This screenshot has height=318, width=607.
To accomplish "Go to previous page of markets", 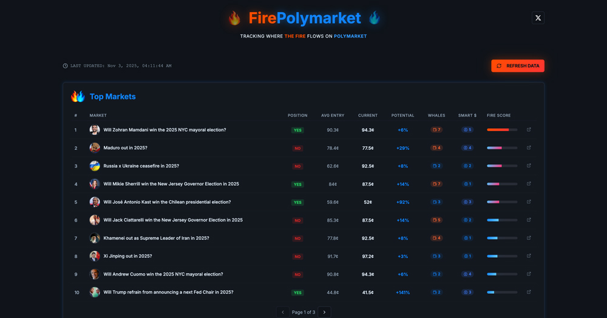I will [283, 312].
